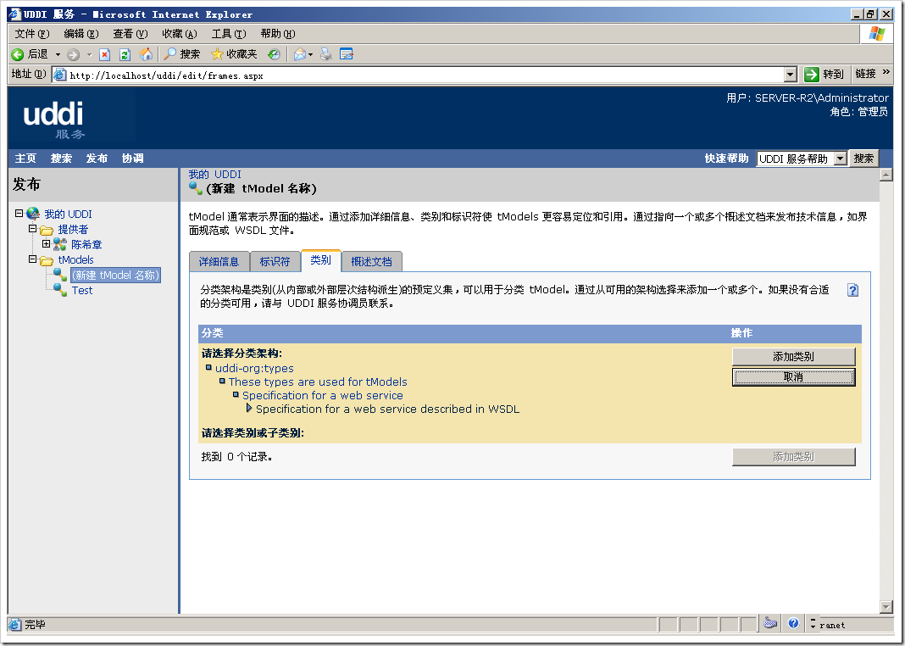Click the IE Back arrow icon
The height and width of the screenshot is (646, 905).
[x=17, y=54]
